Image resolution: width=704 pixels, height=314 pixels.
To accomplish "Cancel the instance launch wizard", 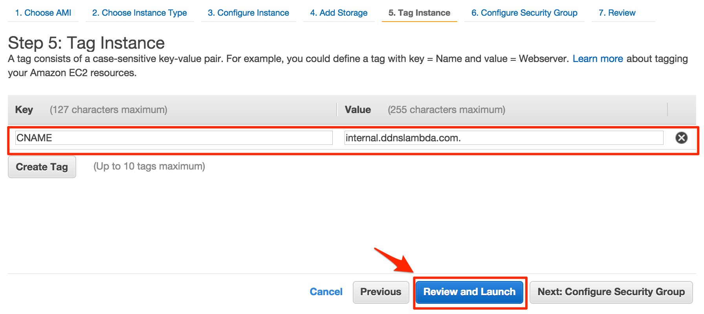I will (326, 292).
